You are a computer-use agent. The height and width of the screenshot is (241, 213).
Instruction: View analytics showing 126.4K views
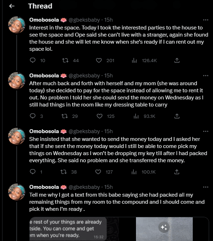tap(134, 61)
